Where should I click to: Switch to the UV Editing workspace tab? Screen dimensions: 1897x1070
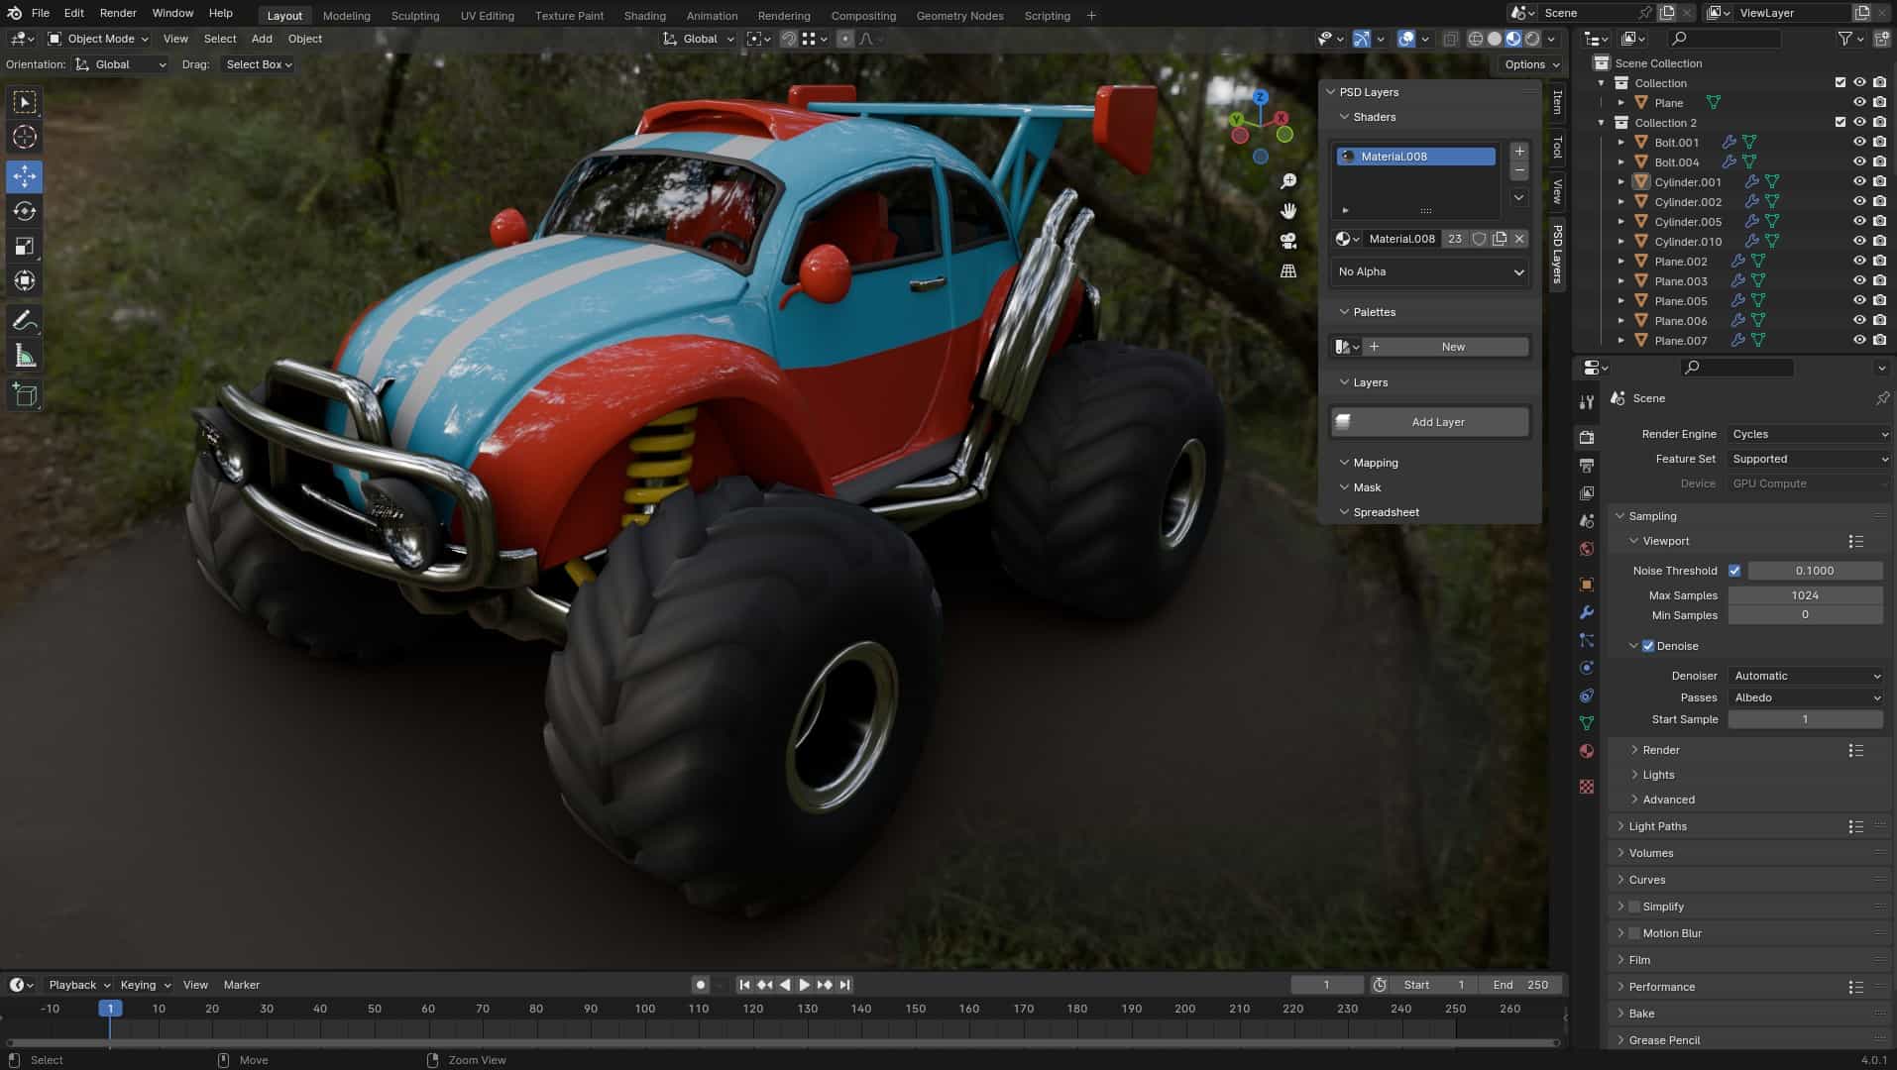[x=487, y=15]
